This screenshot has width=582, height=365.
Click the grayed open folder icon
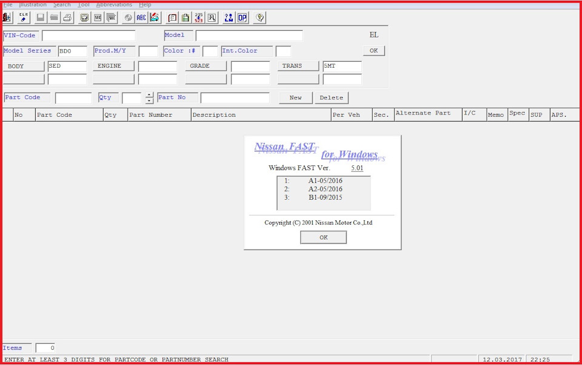pyautogui.click(x=54, y=18)
